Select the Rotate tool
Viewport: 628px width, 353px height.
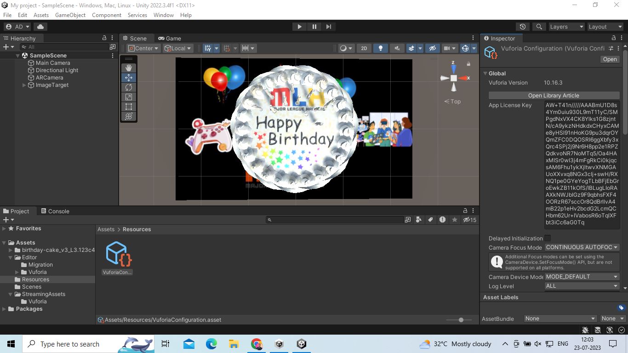coord(129,87)
